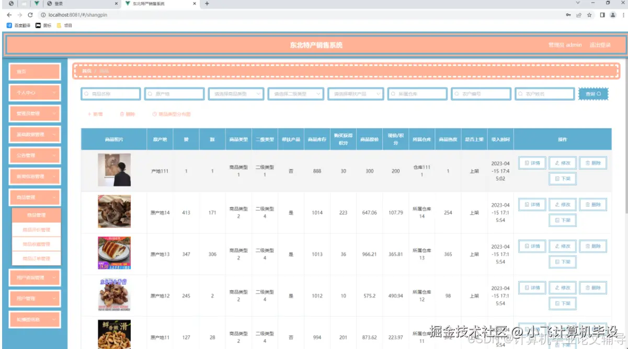Screen dimensions: 628x349
Task: Expand the 管理员管理 sidebar menu
Action: point(35,113)
